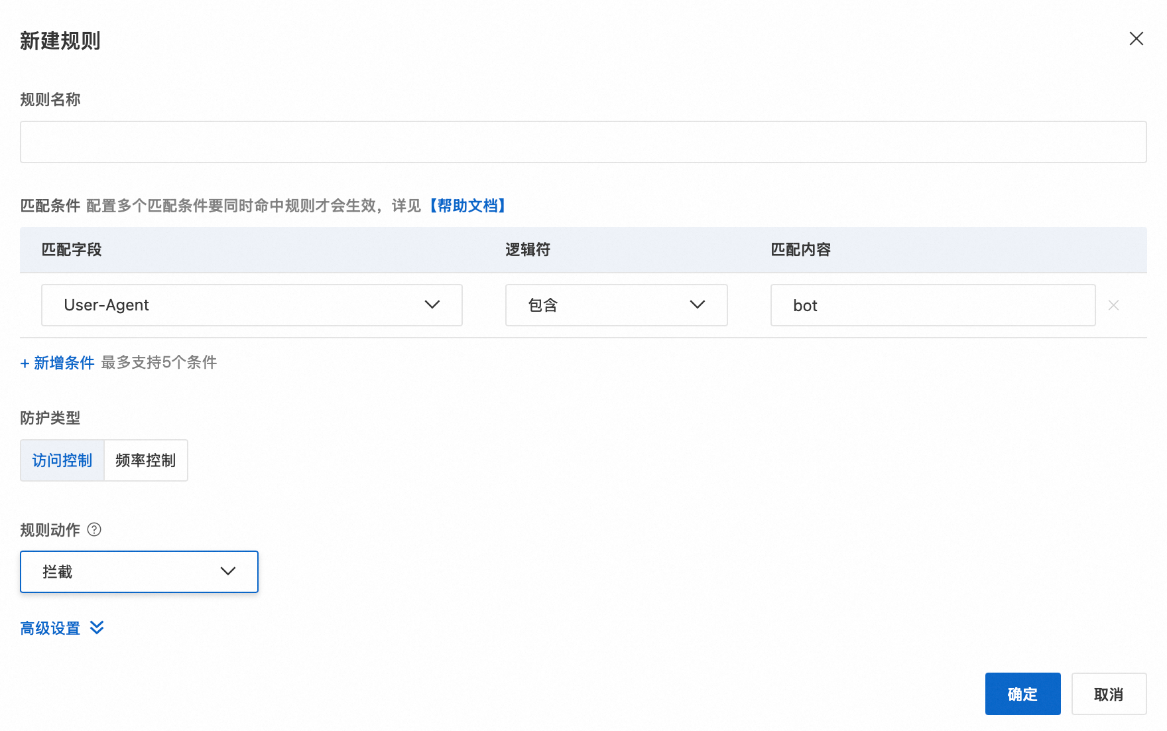
Task: Click the 逻辑符 column header
Action: click(528, 249)
